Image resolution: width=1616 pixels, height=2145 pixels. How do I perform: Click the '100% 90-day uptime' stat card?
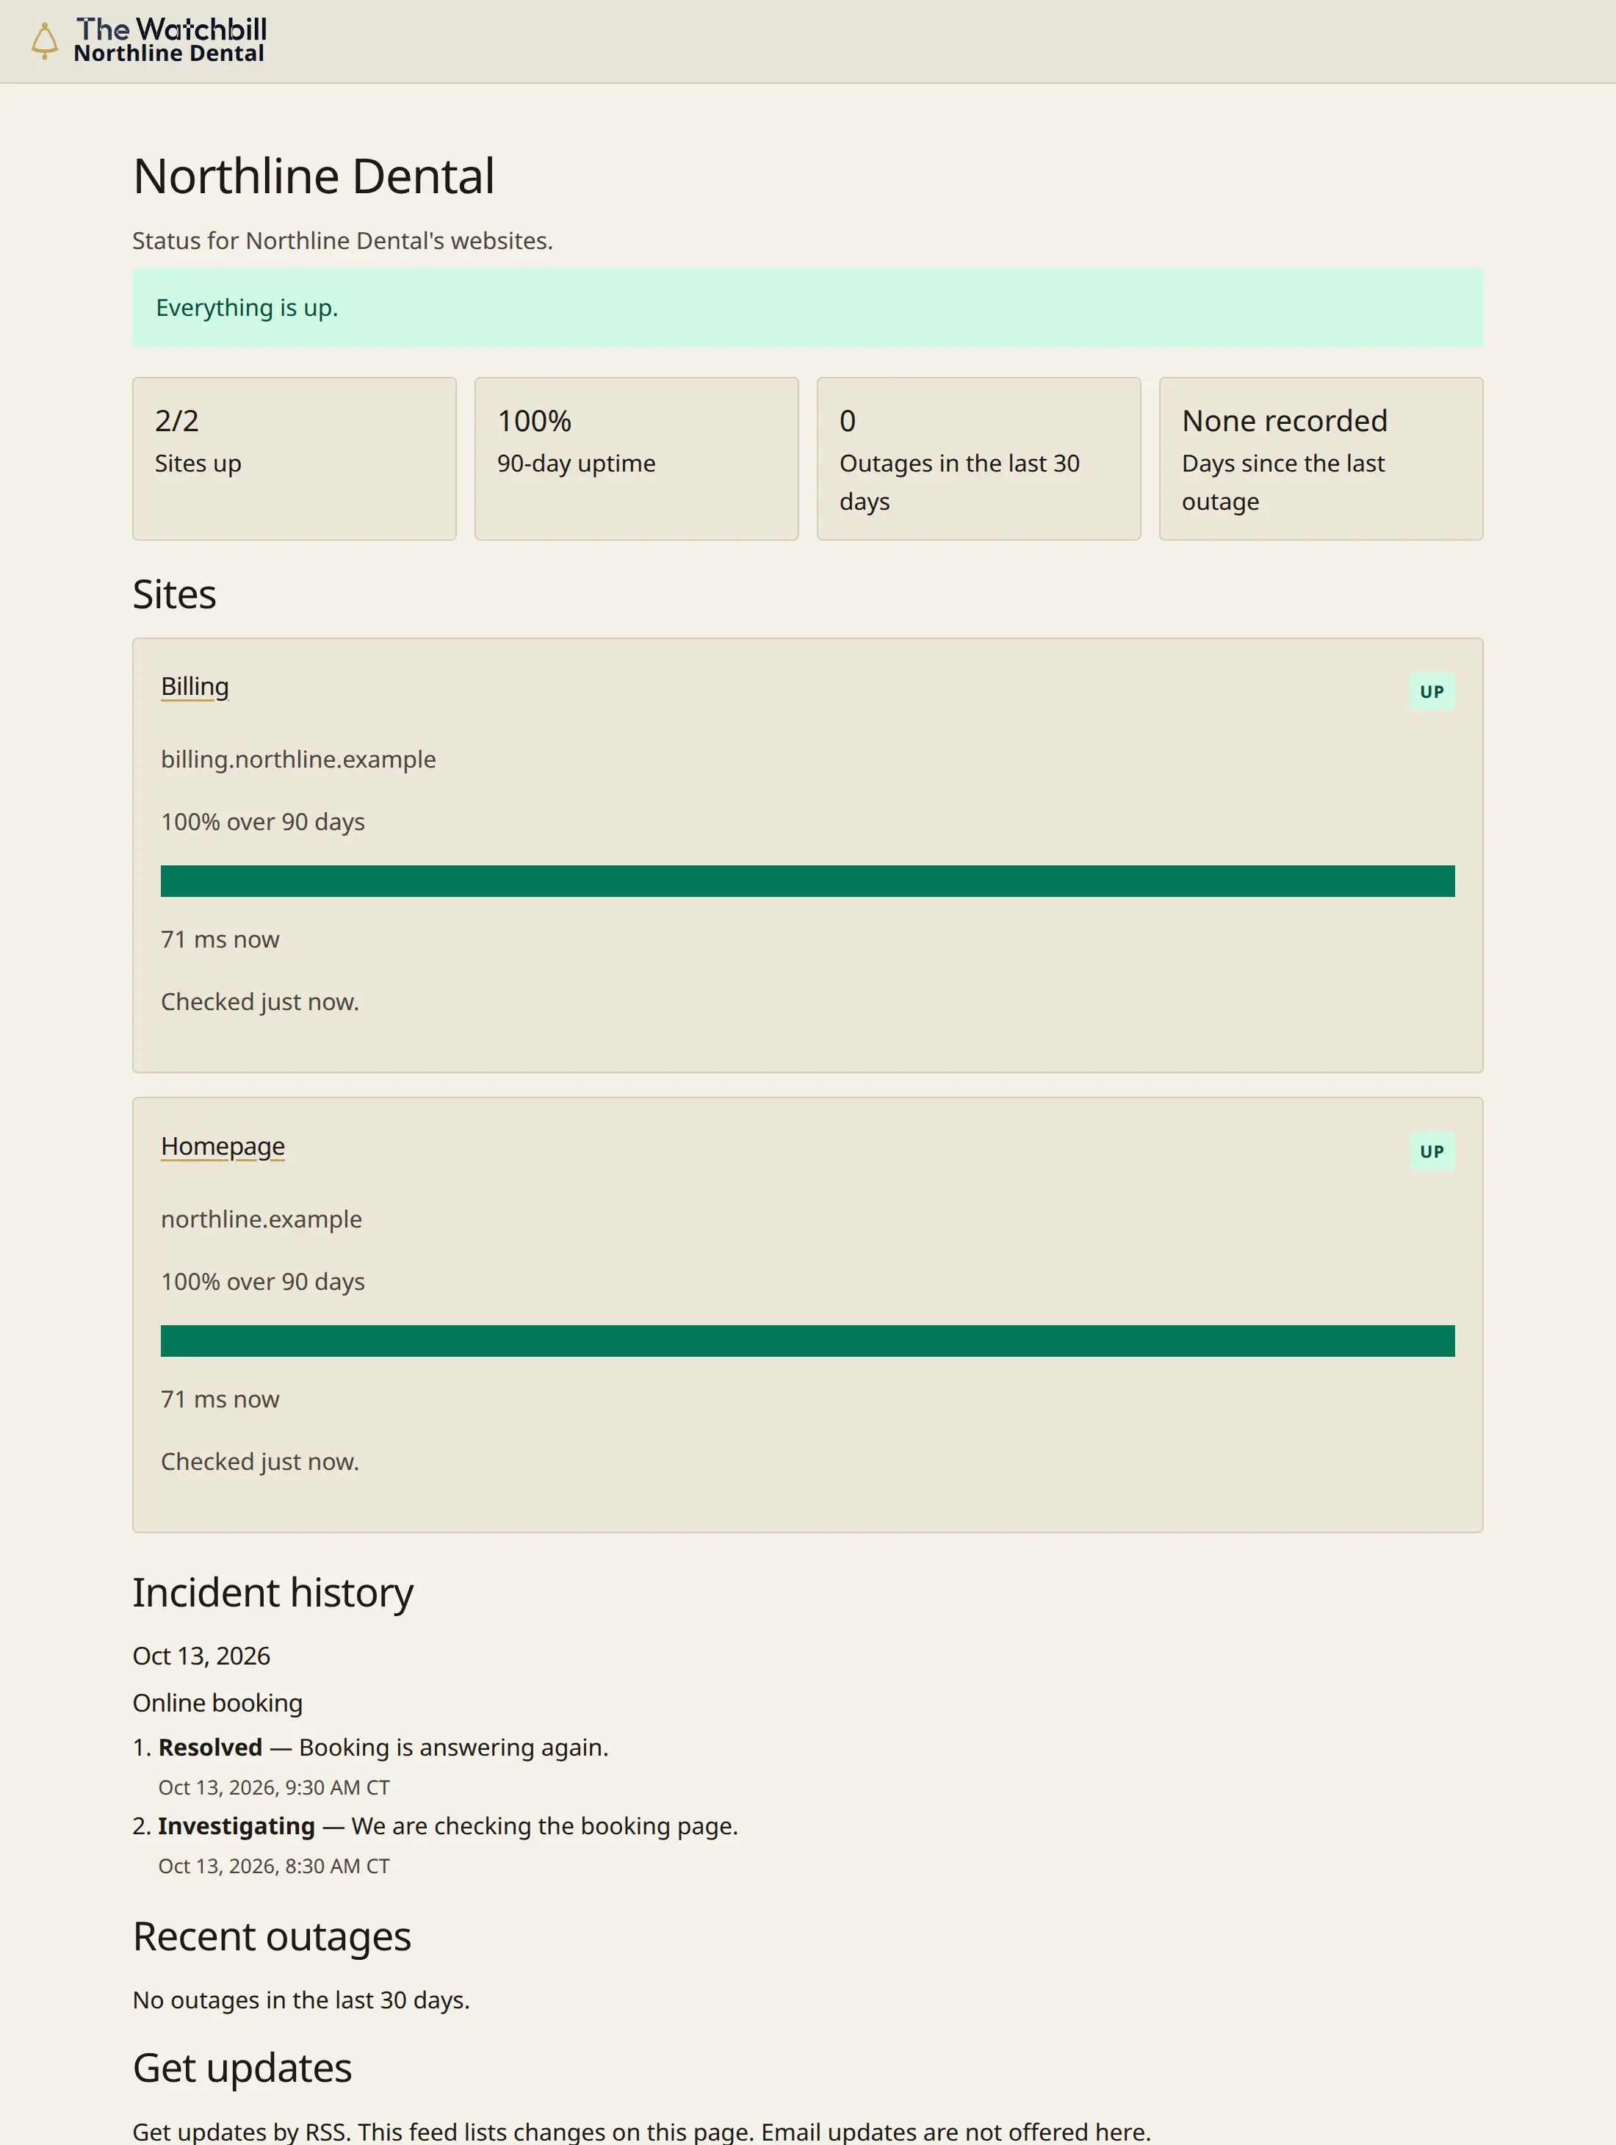(x=637, y=458)
